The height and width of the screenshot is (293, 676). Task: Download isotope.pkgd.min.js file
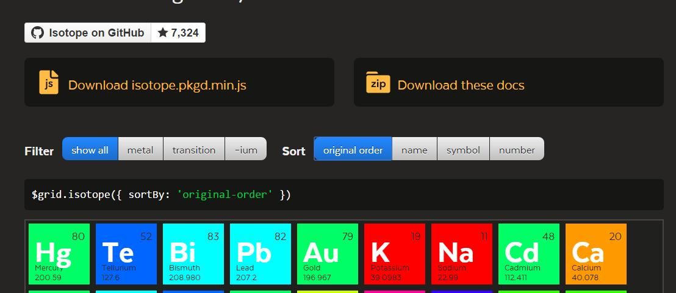coord(157,85)
